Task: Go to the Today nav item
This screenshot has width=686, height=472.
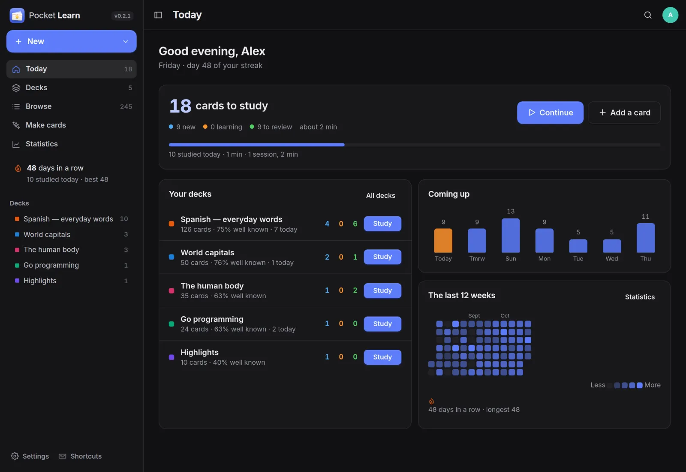Action: click(72, 69)
